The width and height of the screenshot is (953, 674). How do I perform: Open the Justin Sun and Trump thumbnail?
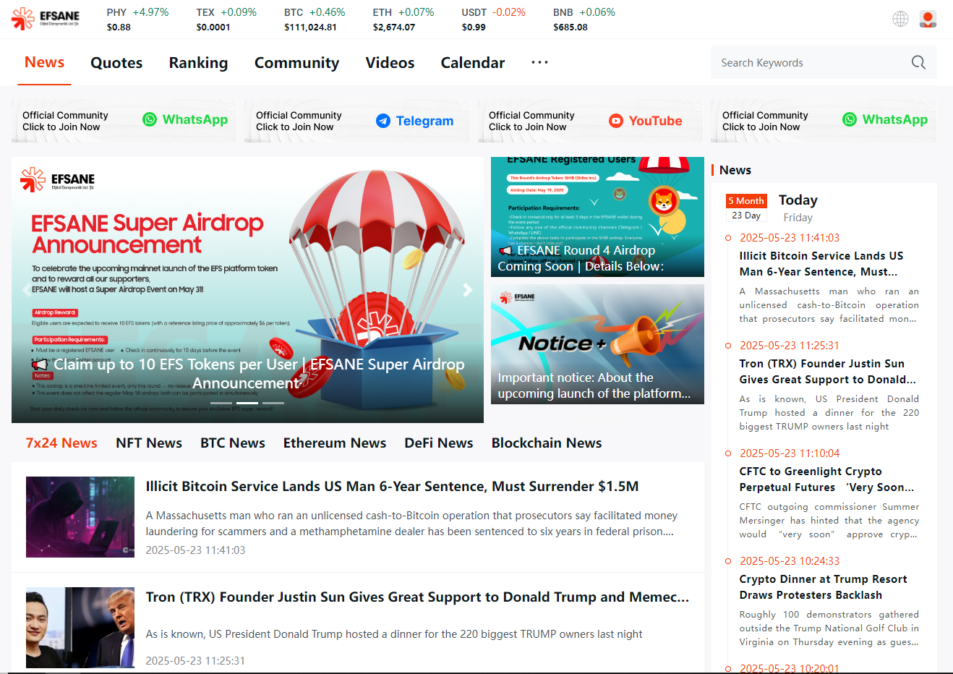[x=80, y=627]
